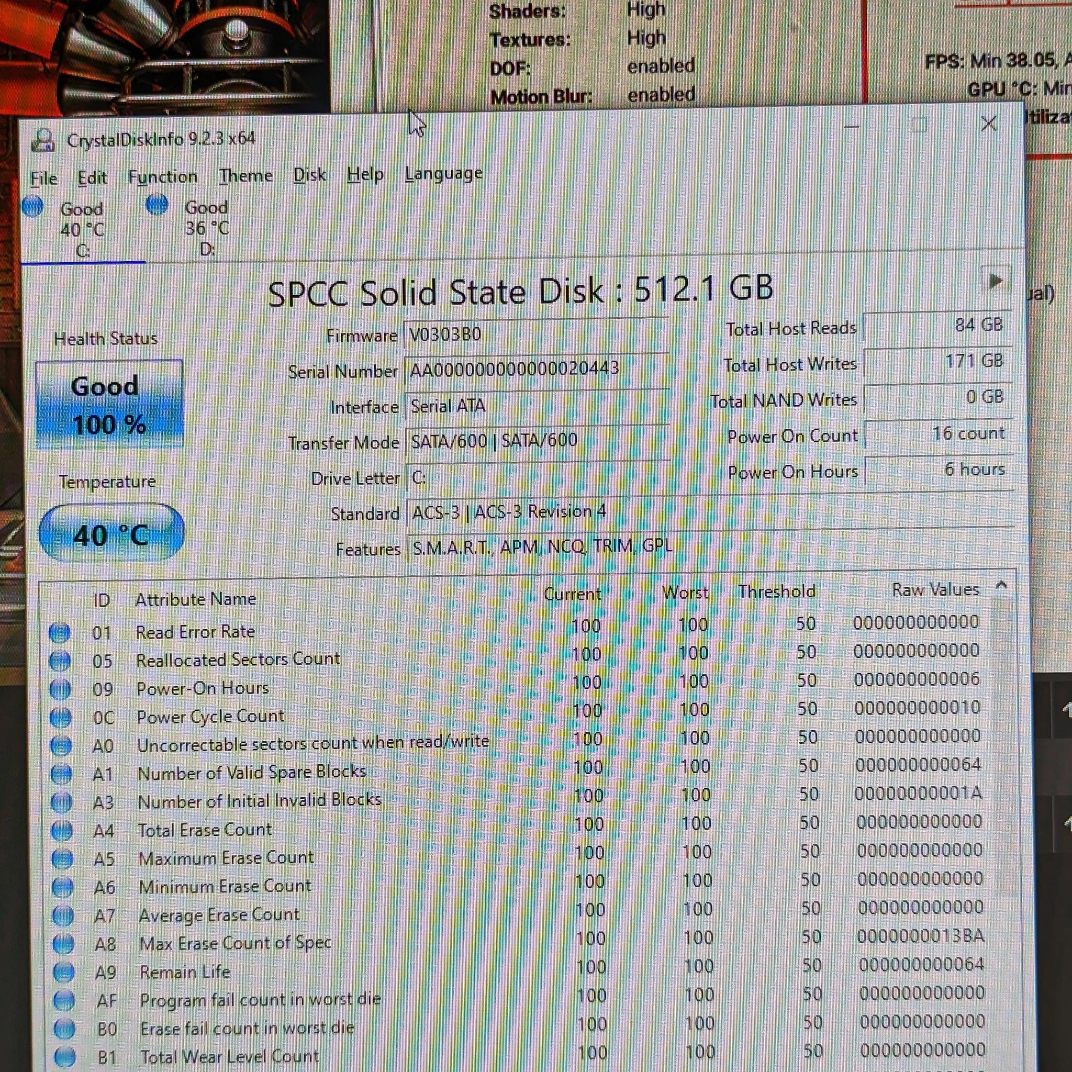Click status icon of Power-On Hours row

point(60,689)
